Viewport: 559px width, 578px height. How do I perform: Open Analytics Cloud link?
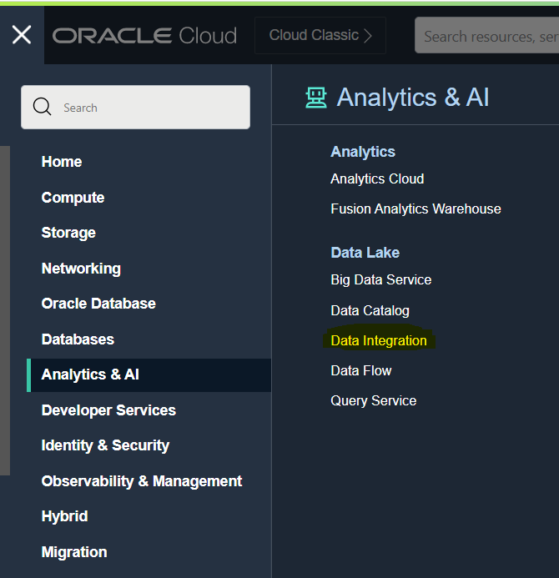point(377,178)
